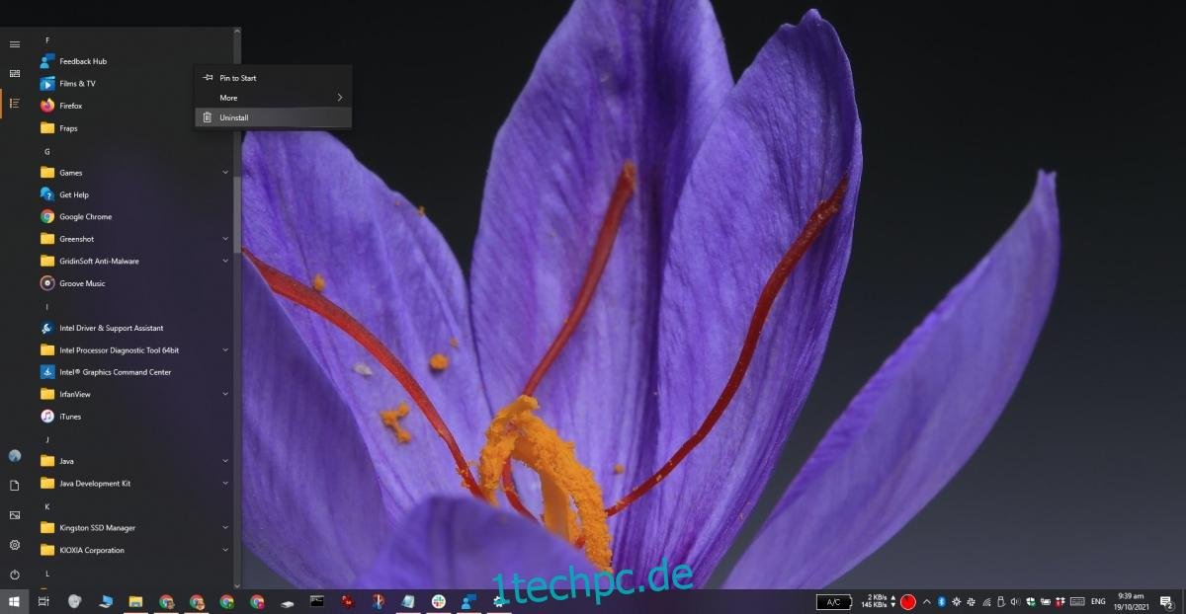The height and width of the screenshot is (614, 1186).
Task: Launch Google Chrome from app list
Action: click(x=134, y=216)
